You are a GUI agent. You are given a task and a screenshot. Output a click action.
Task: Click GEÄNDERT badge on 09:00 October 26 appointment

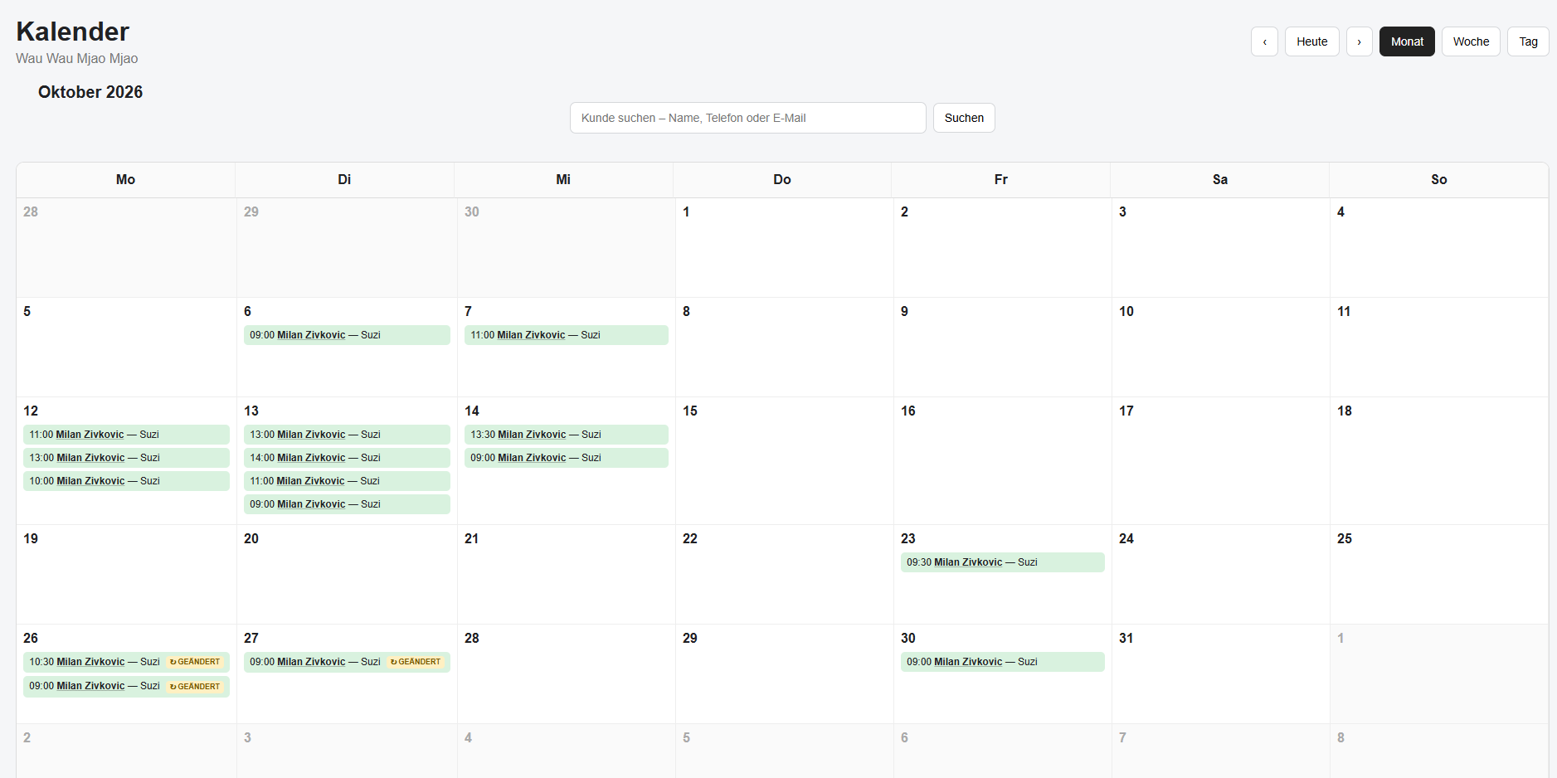pyautogui.click(x=195, y=686)
